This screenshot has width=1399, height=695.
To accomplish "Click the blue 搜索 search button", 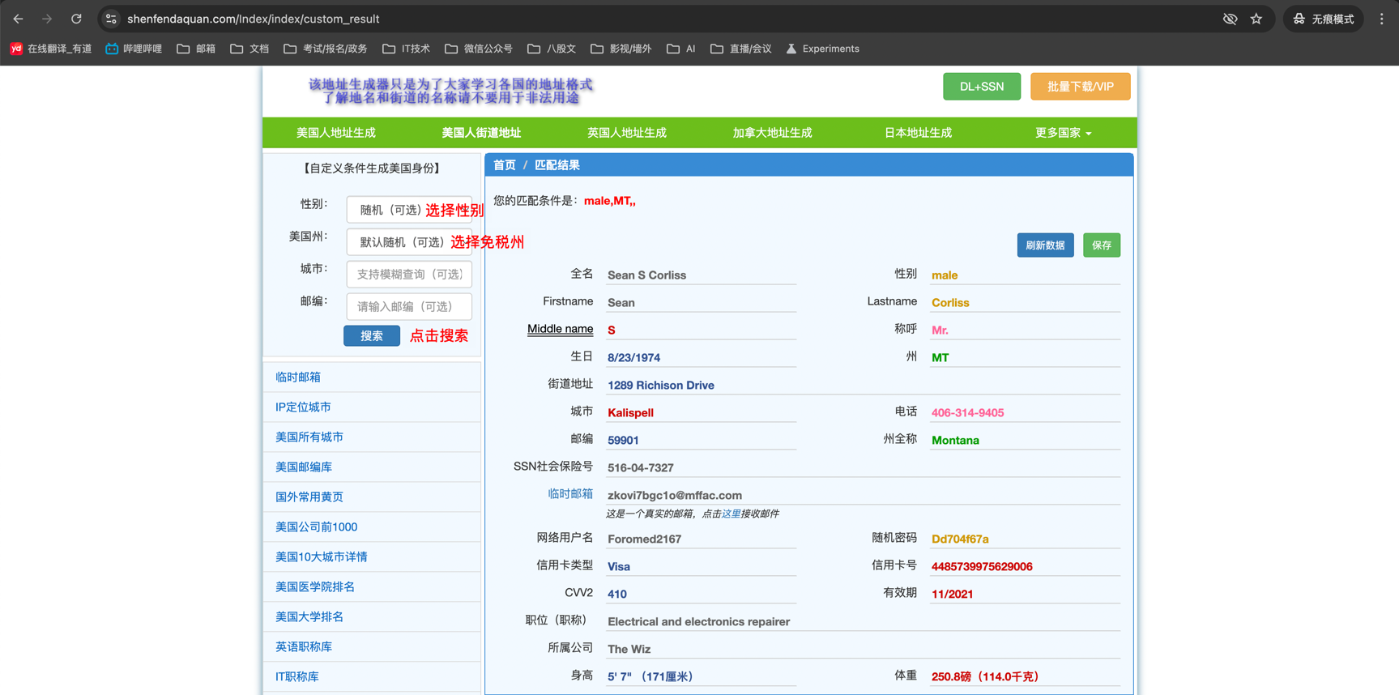I will coord(371,336).
